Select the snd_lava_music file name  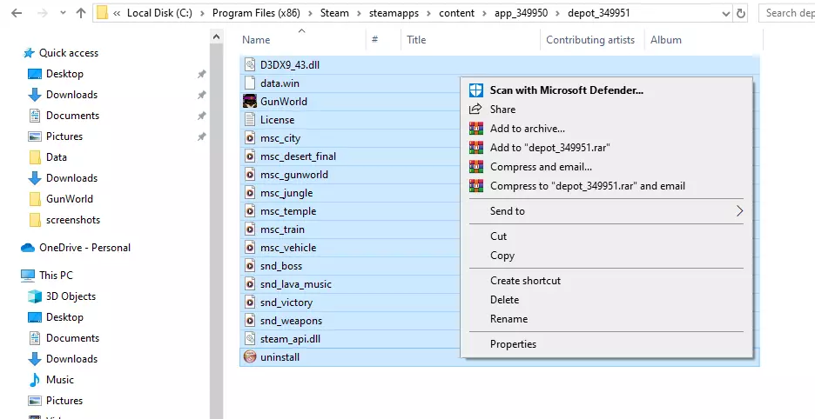pos(296,284)
